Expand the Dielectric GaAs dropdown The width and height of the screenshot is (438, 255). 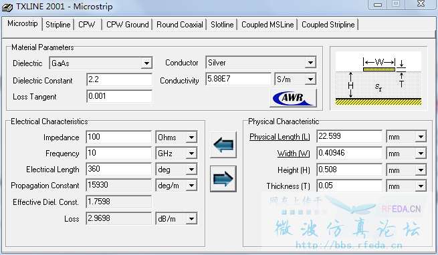tap(146, 63)
